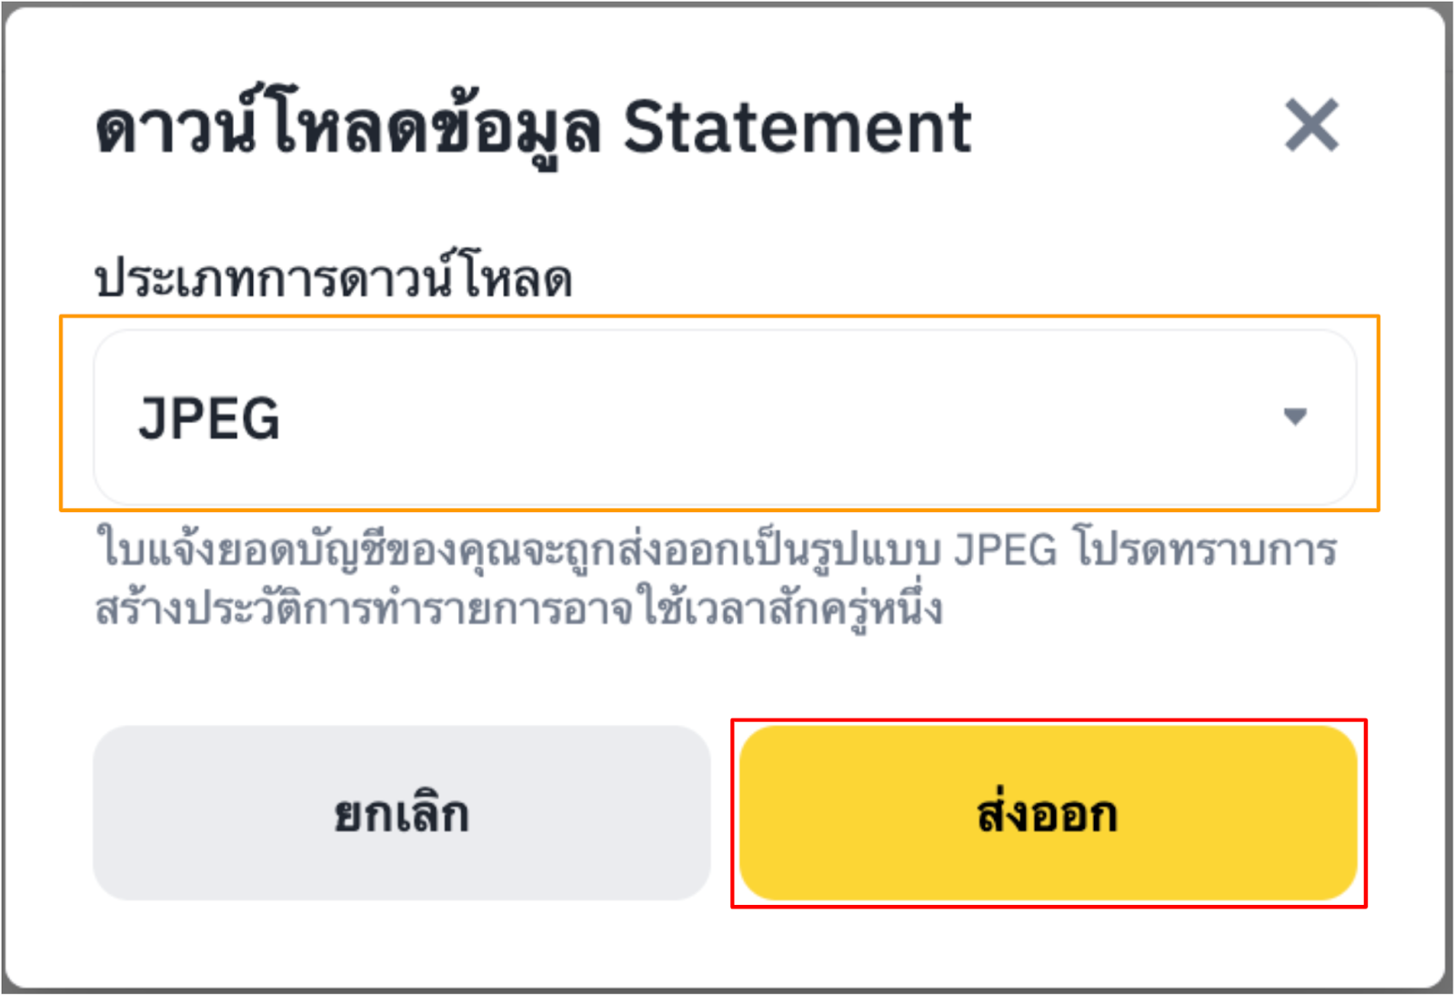The width and height of the screenshot is (1455, 995).
Task: Close the ดาวน์โหลดข้อมูล Statement dialog
Action: 1311,125
